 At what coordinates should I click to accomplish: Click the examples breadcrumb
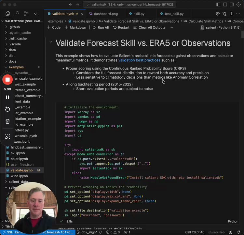56,21
